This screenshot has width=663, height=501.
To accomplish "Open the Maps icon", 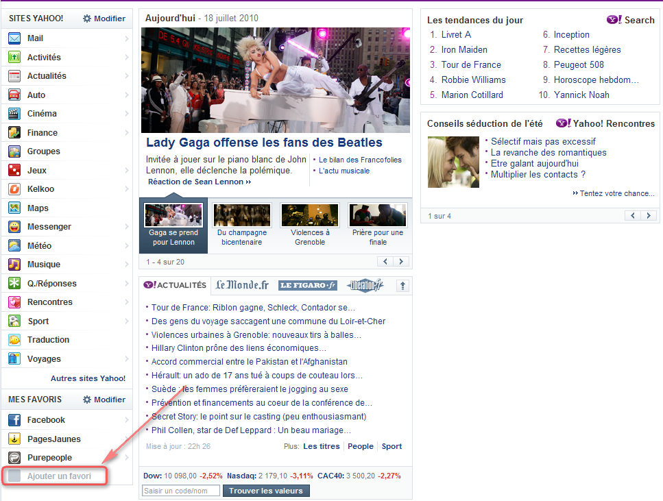I will point(14,208).
